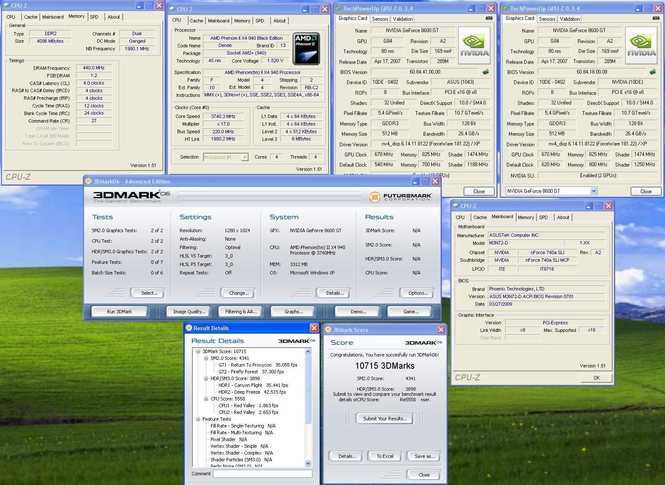Select HDR2 - Deep Freeze result row

[252, 392]
